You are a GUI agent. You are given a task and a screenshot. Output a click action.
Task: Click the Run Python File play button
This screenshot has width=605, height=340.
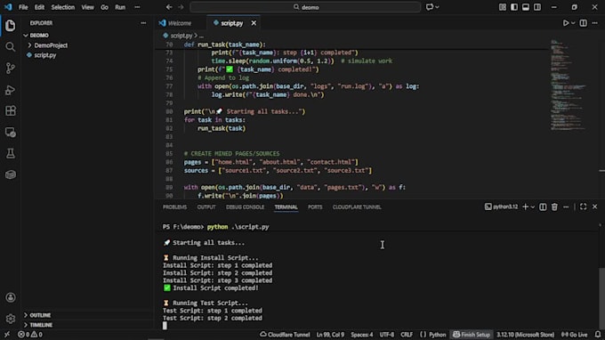click(565, 23)
